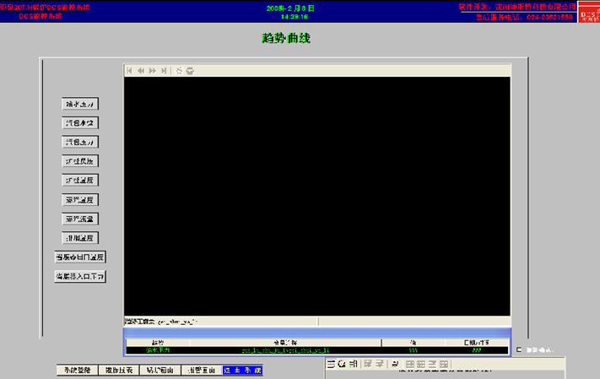Viewport: 600px width, 379px height.
Task: Select the green pen row in trend legend
Action: click(x=316, y=349)
